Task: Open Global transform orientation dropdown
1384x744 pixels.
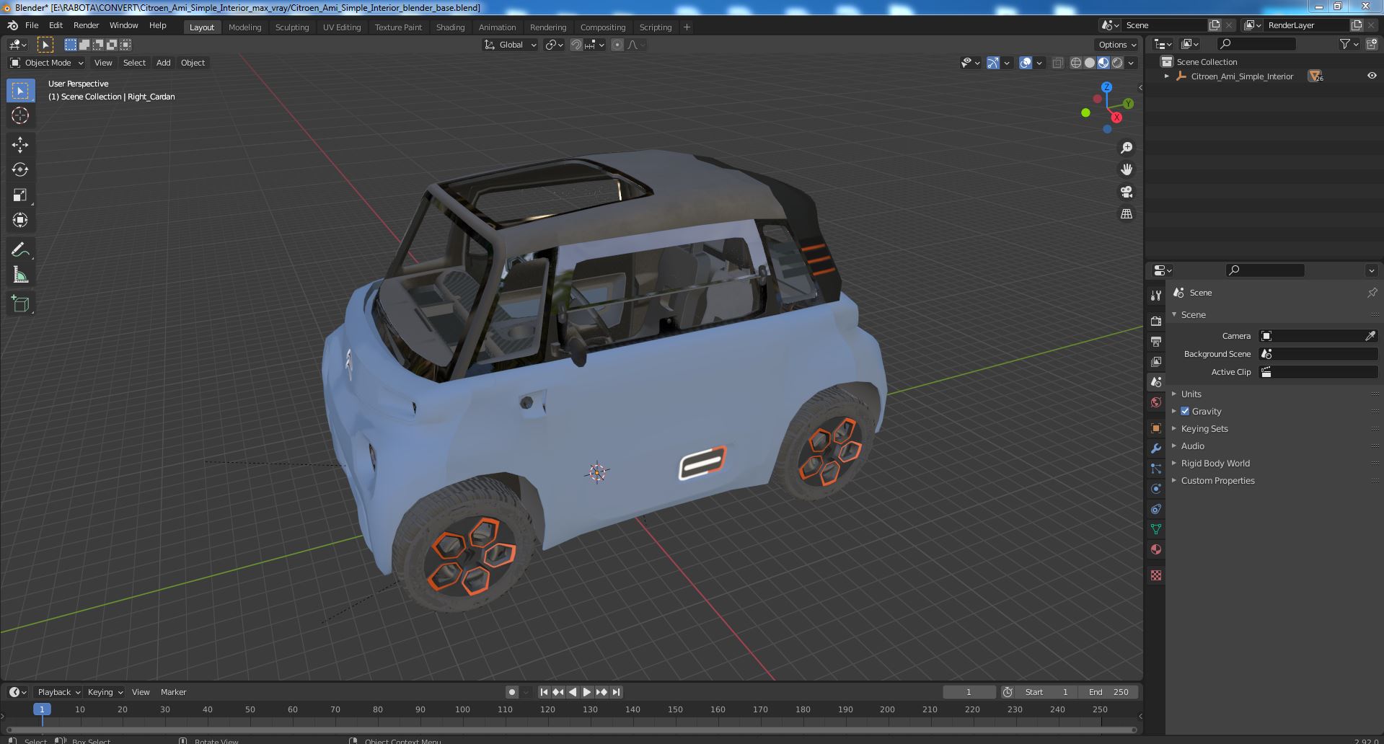Action: tap(511, 45)
